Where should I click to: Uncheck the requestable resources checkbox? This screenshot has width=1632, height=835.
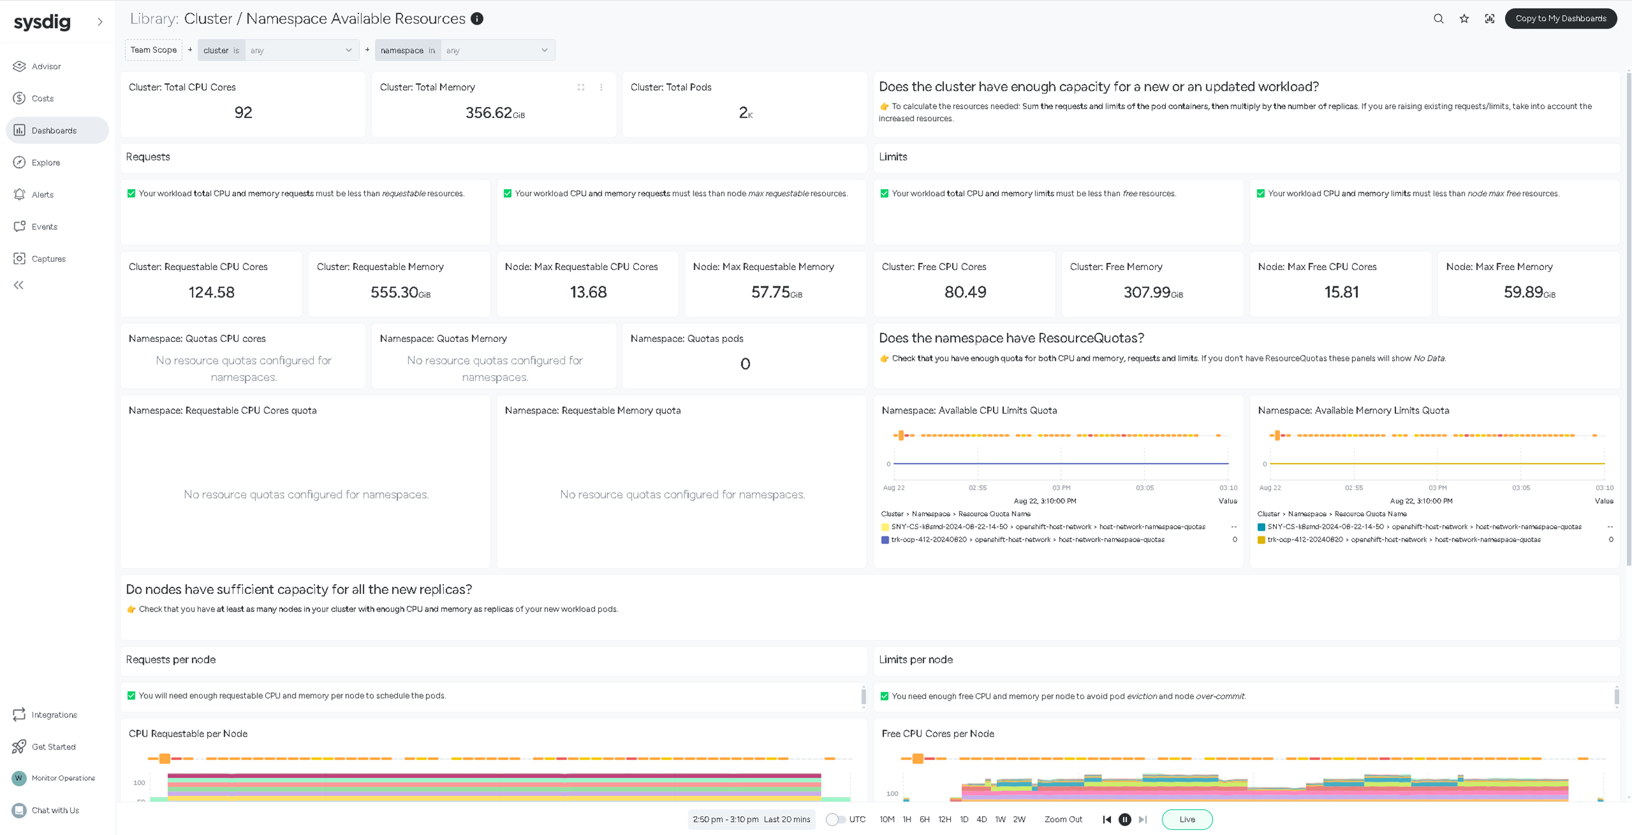coord(132,194)
